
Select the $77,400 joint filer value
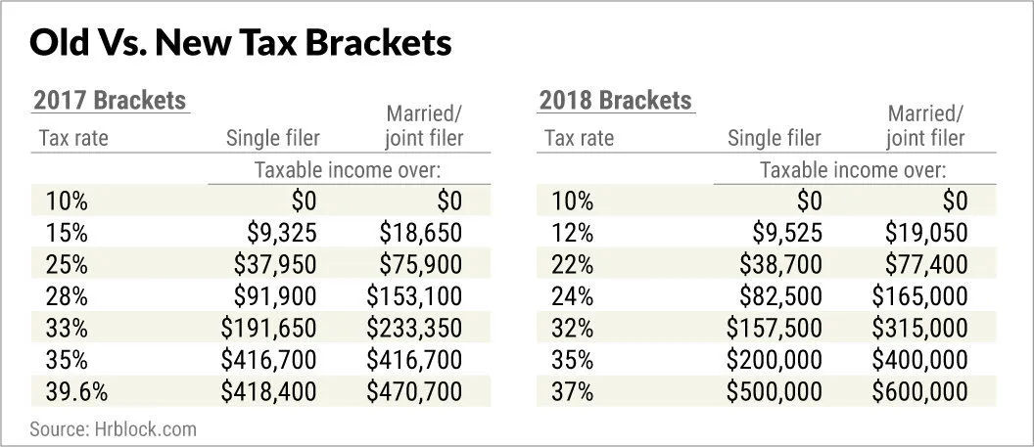(924, 265)
